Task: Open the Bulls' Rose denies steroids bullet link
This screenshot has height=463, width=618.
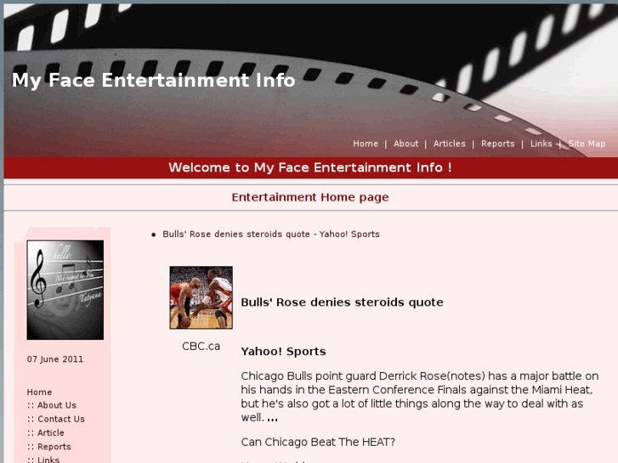Action: [x=271, y=234]
